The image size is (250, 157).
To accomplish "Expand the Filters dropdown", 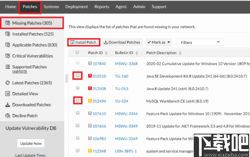I will pos(200,42).
